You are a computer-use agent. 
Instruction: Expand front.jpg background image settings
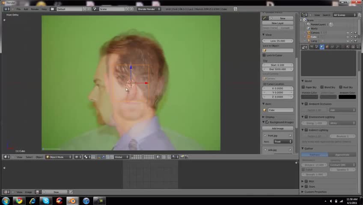pos(265,135)
